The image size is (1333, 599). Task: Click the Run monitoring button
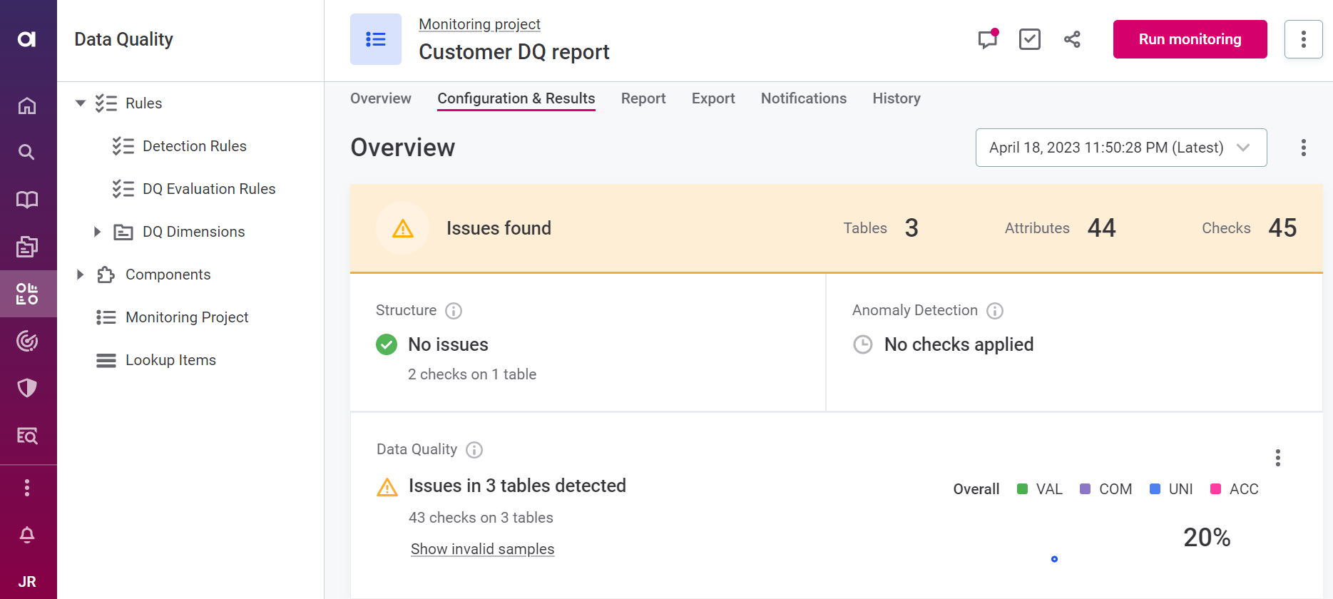pos(1190,39)
